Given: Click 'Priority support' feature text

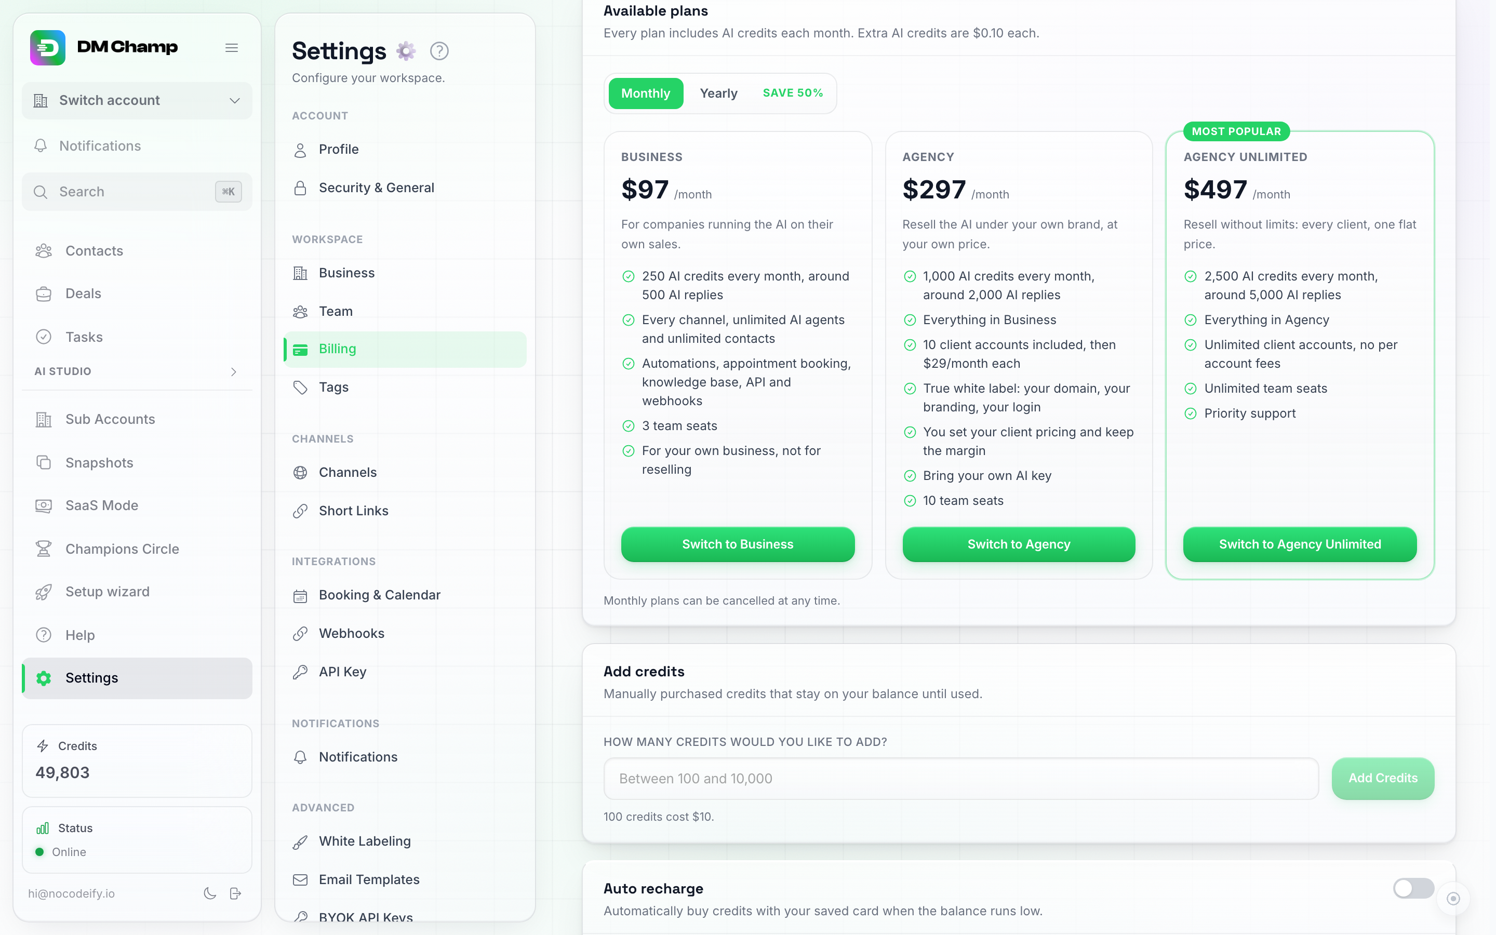Looking at the screenshot, I should click(x=1249, y=413).
